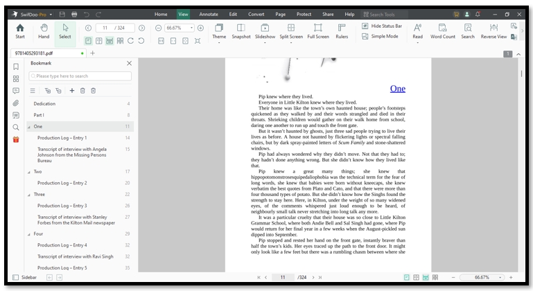533x291 pixels.
Task: Open the Edit menu tab
Action: (x=233, y=15)
